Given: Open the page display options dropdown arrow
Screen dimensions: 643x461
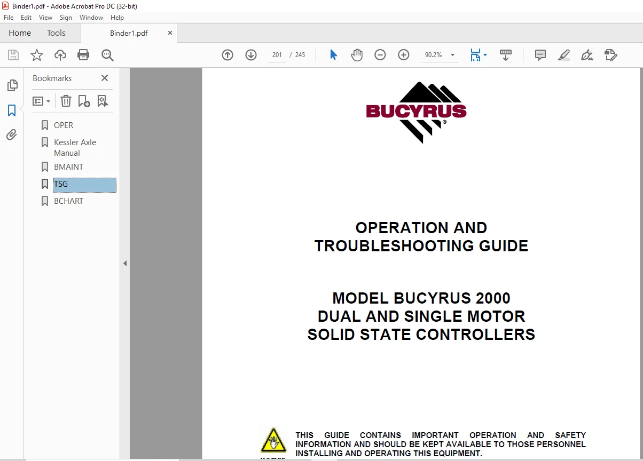Looking at the screenshot, I should point(485,55).
